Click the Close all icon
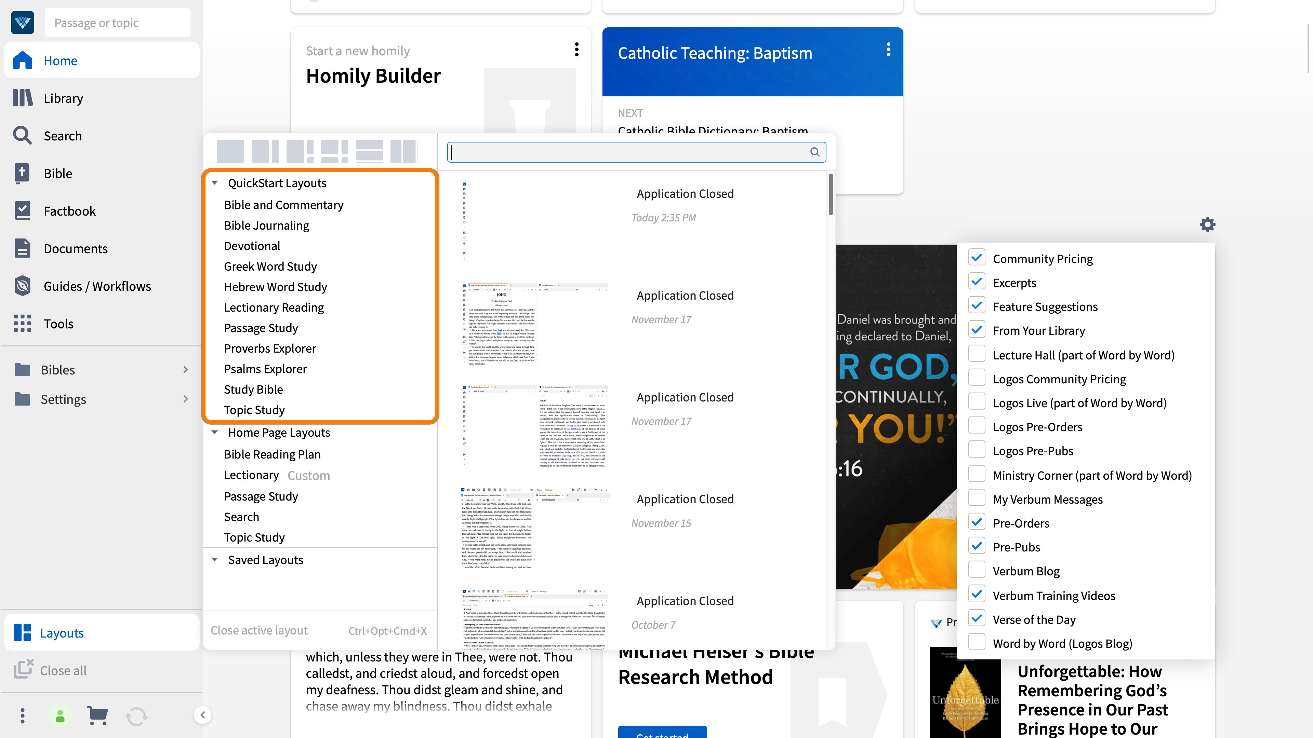1313x738 pixels. 24,669
